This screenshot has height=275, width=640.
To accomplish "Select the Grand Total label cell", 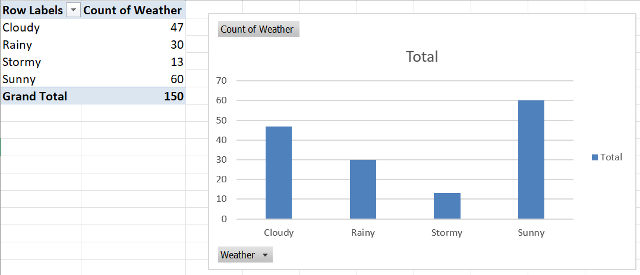I will [35, 96].
